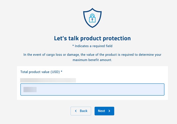Image resolution: width=177 pixels, height=124 pixels.
Task: Click the Total product value (USD) label
Action: coord(40,72)
